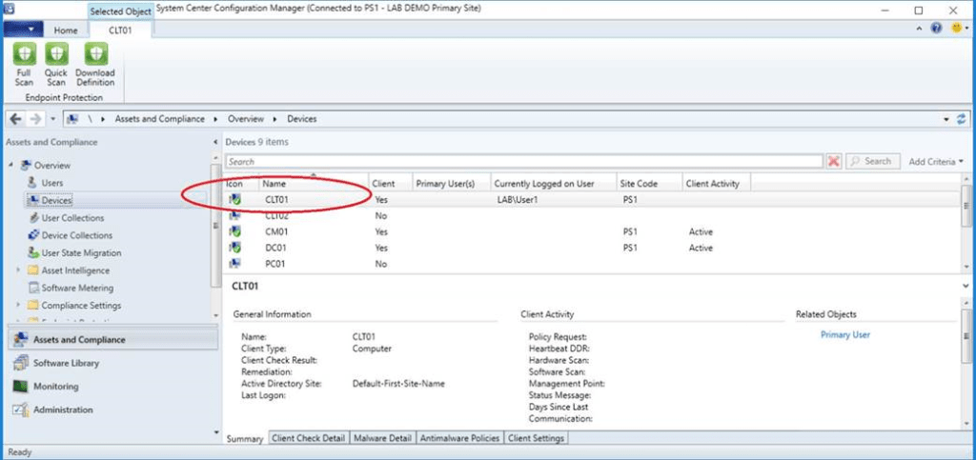Click the smiley feedback icon
This screenshot has height=460, width=976.
958,30
